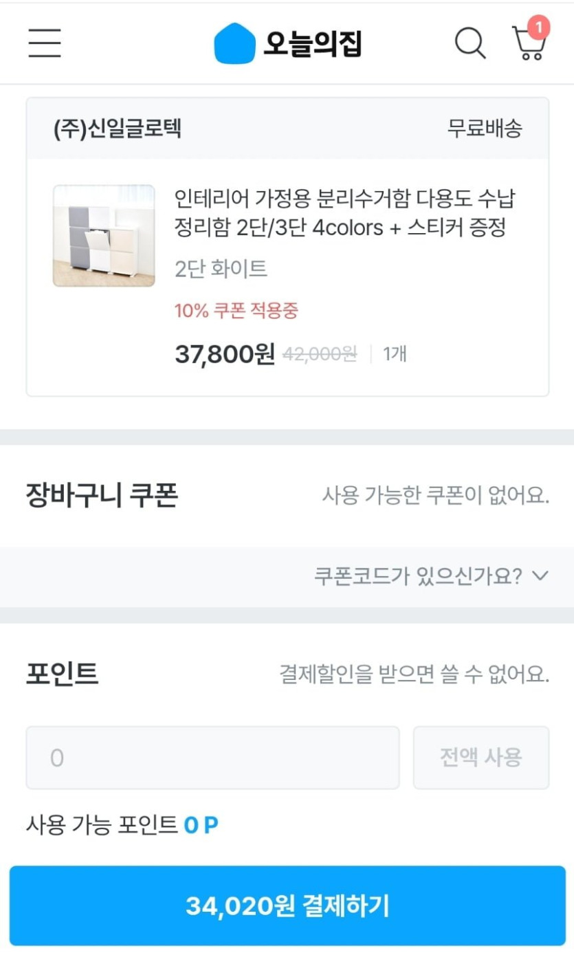Viewport: 574px width, 955px height.
Task: Click the 무료배송 shipping label
Action: click(485, 129)
